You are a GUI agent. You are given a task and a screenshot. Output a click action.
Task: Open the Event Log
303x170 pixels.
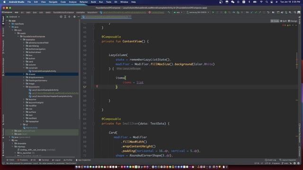[270, 160]
